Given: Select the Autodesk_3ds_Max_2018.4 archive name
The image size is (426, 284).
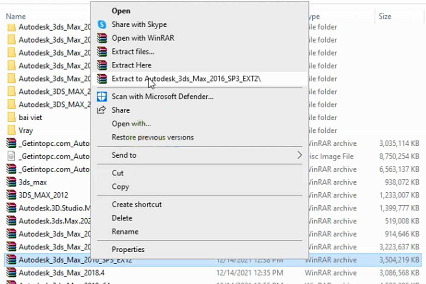Looking at the screenshot, I should (x=62, y=273).
